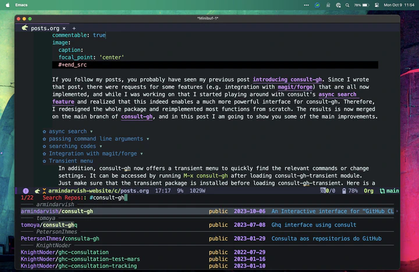Select the tomoya/consult-ghq repo
The image size is (419, 272).
(207, 225)
